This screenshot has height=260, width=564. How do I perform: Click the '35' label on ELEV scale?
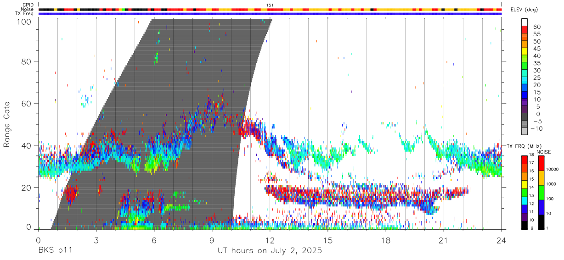(x=536, y=63)
